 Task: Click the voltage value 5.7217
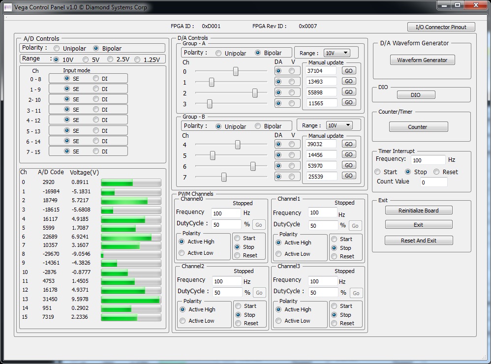tap(80, 200)
